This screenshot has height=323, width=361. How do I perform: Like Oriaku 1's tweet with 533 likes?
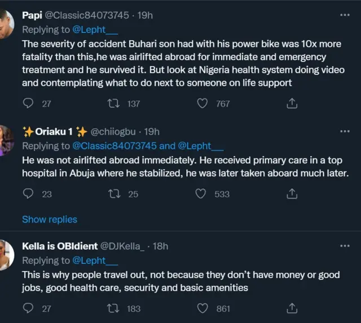click(x=201, y=193)
